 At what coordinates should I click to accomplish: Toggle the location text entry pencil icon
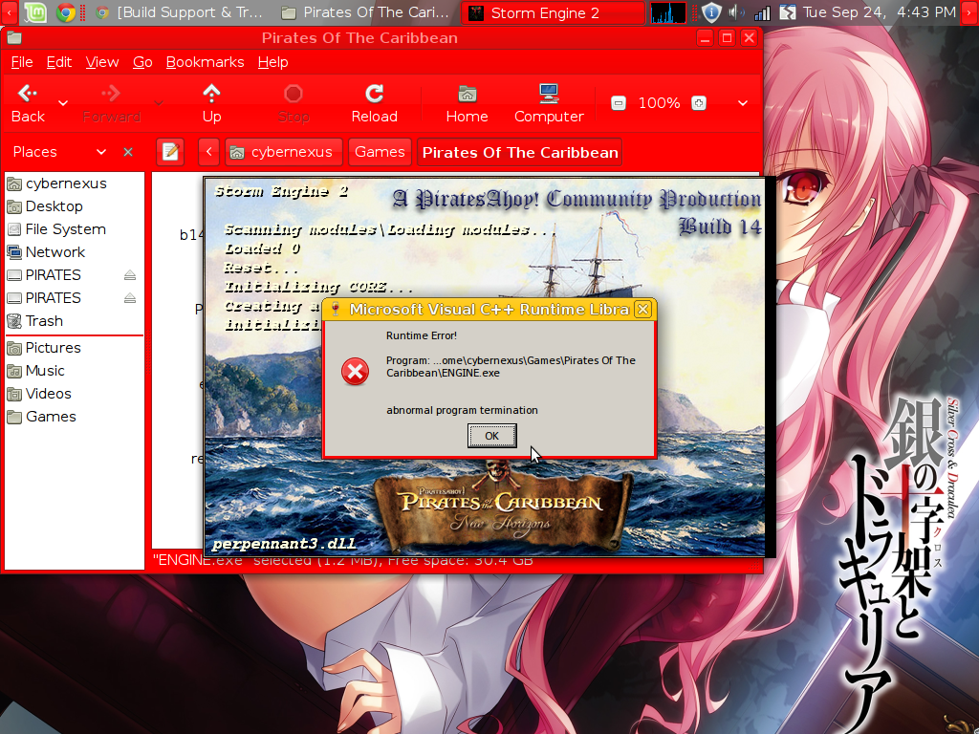tap(170, 152)
